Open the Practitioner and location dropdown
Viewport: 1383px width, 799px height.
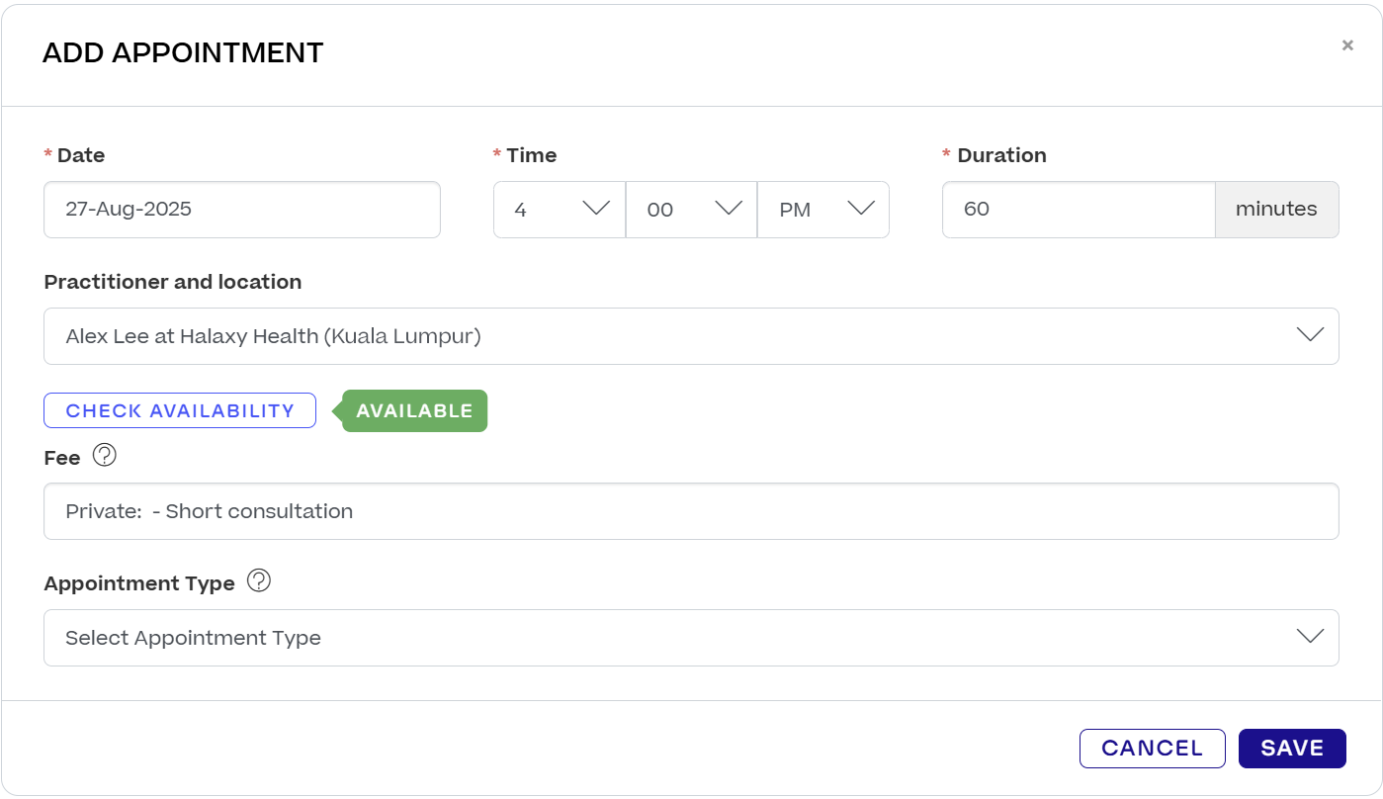691,336
